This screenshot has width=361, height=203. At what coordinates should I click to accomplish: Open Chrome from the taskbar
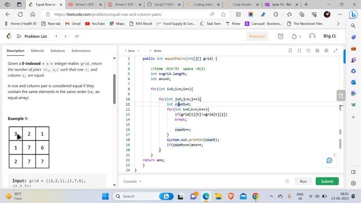pyautogui.click(x=256, y=196)
